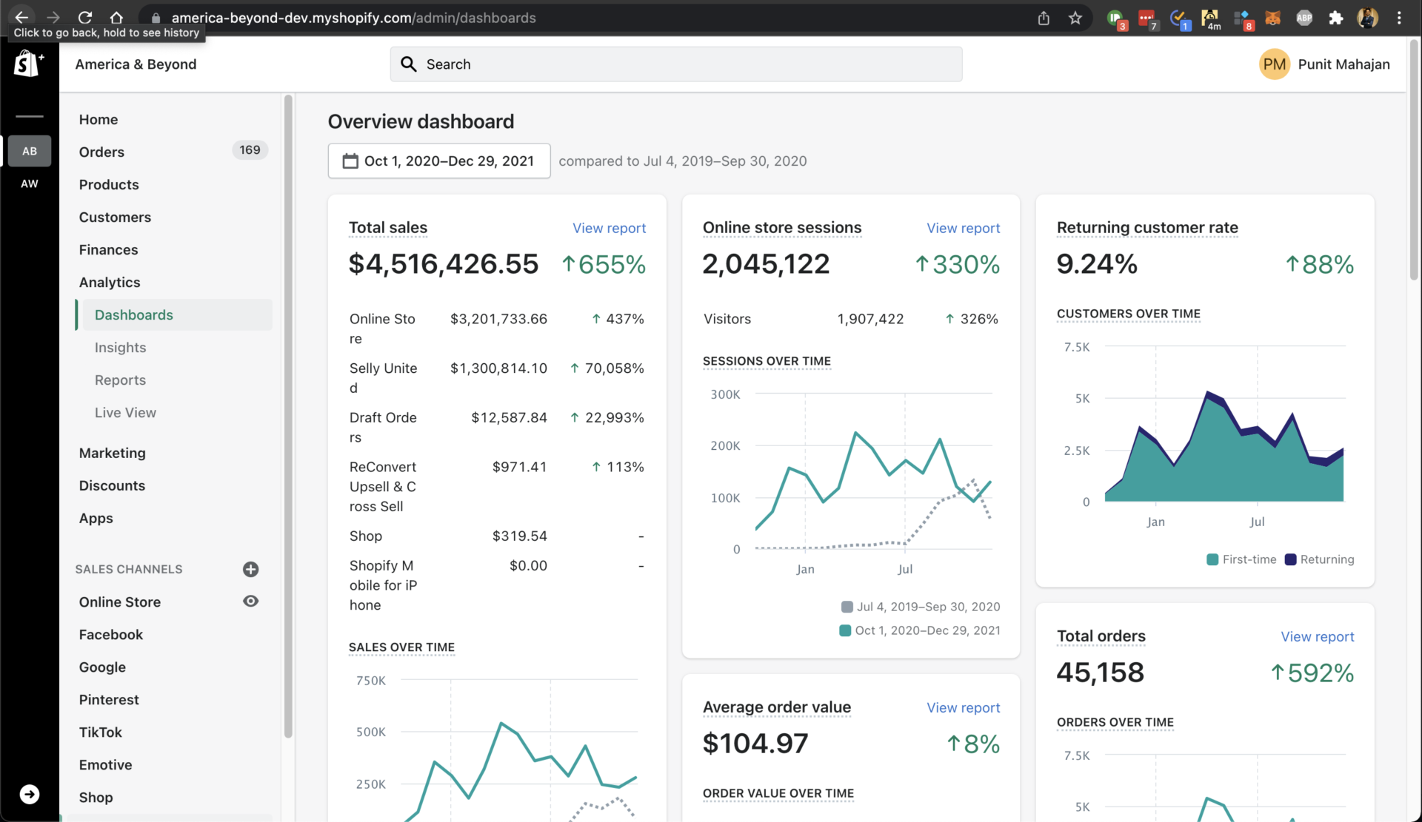Open the browser extensions puzzle icon

click(x=1335, y=18)
